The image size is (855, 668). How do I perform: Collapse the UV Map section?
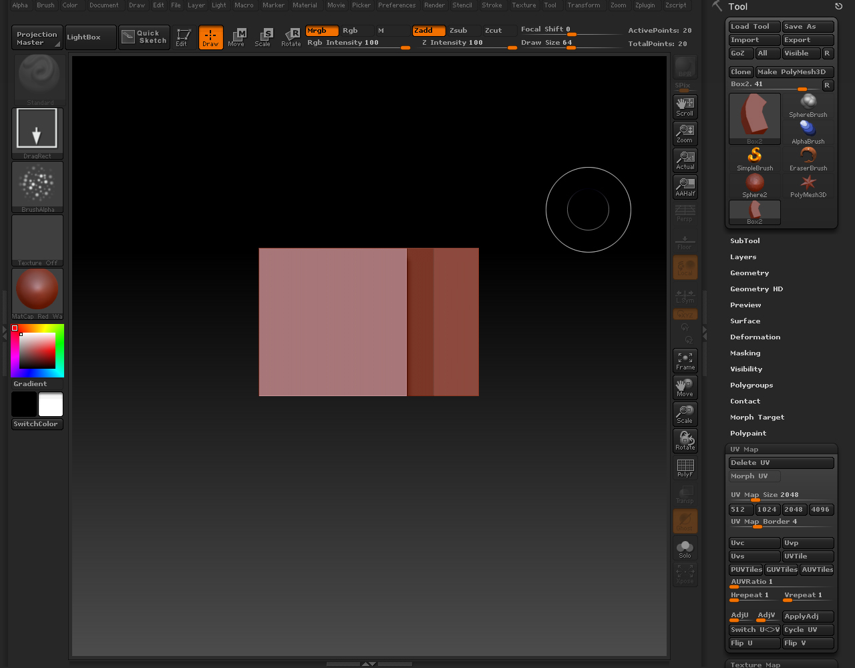click(744, 450)
